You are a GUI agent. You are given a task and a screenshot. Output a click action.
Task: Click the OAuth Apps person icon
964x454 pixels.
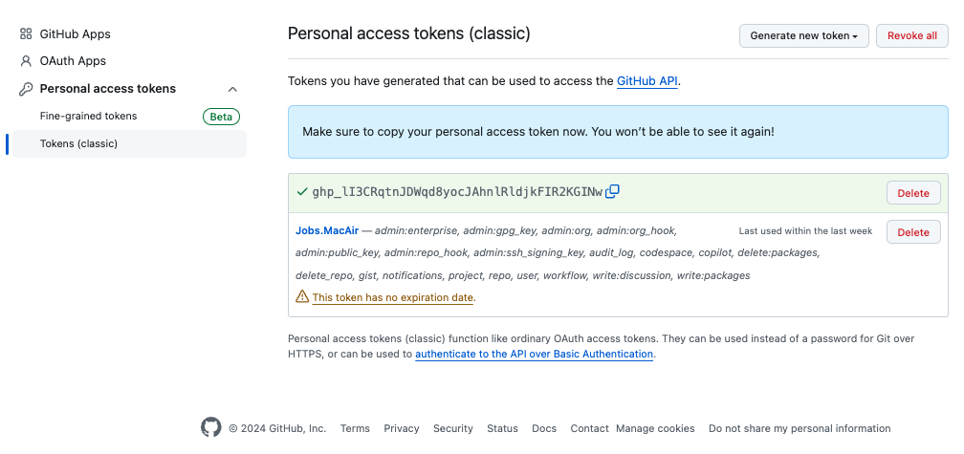click(x=26, y=61)
